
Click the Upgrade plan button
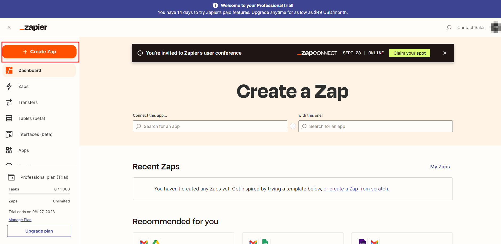pyautogui.click(x=39, y=231)
